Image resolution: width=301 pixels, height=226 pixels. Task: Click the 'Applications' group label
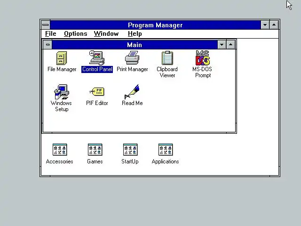(165, 161)
